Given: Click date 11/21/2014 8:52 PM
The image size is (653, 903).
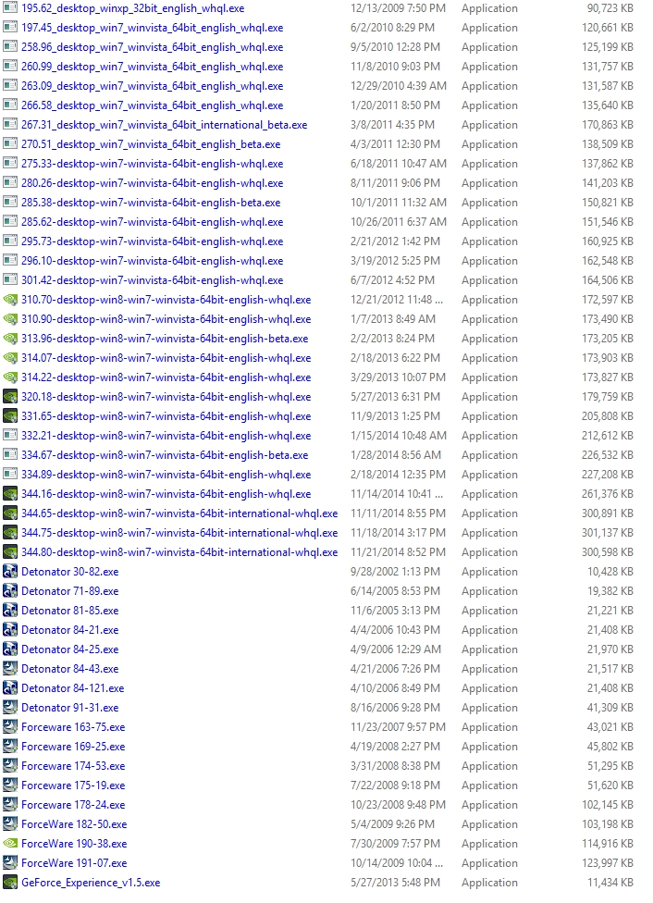Looking at the screenshot, I should click(x=398, y=551).
